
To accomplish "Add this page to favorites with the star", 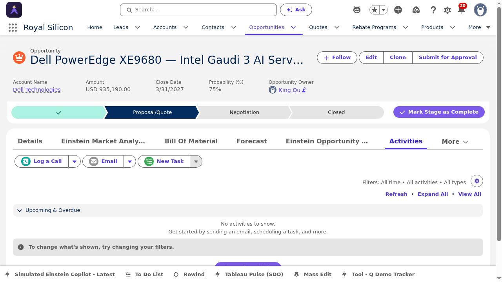I will (x=375, y=10).
